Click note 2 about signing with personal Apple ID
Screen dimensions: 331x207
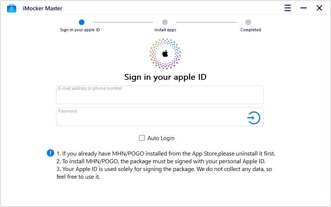click(x=161, y=161)
